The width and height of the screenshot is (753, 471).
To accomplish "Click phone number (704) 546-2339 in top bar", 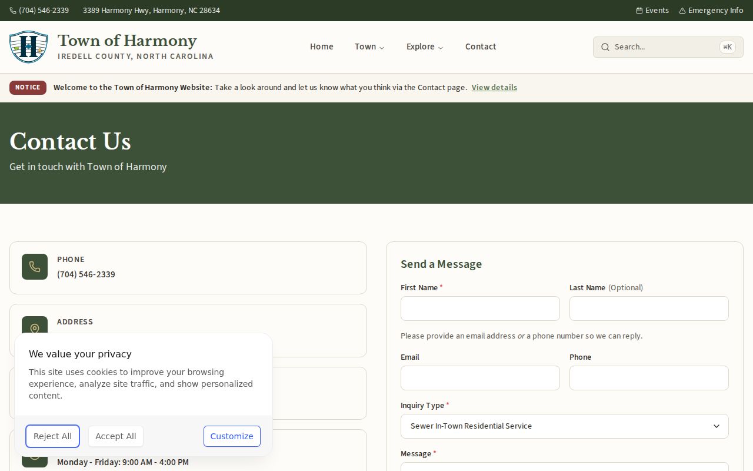I will click(x=44, y=11).
